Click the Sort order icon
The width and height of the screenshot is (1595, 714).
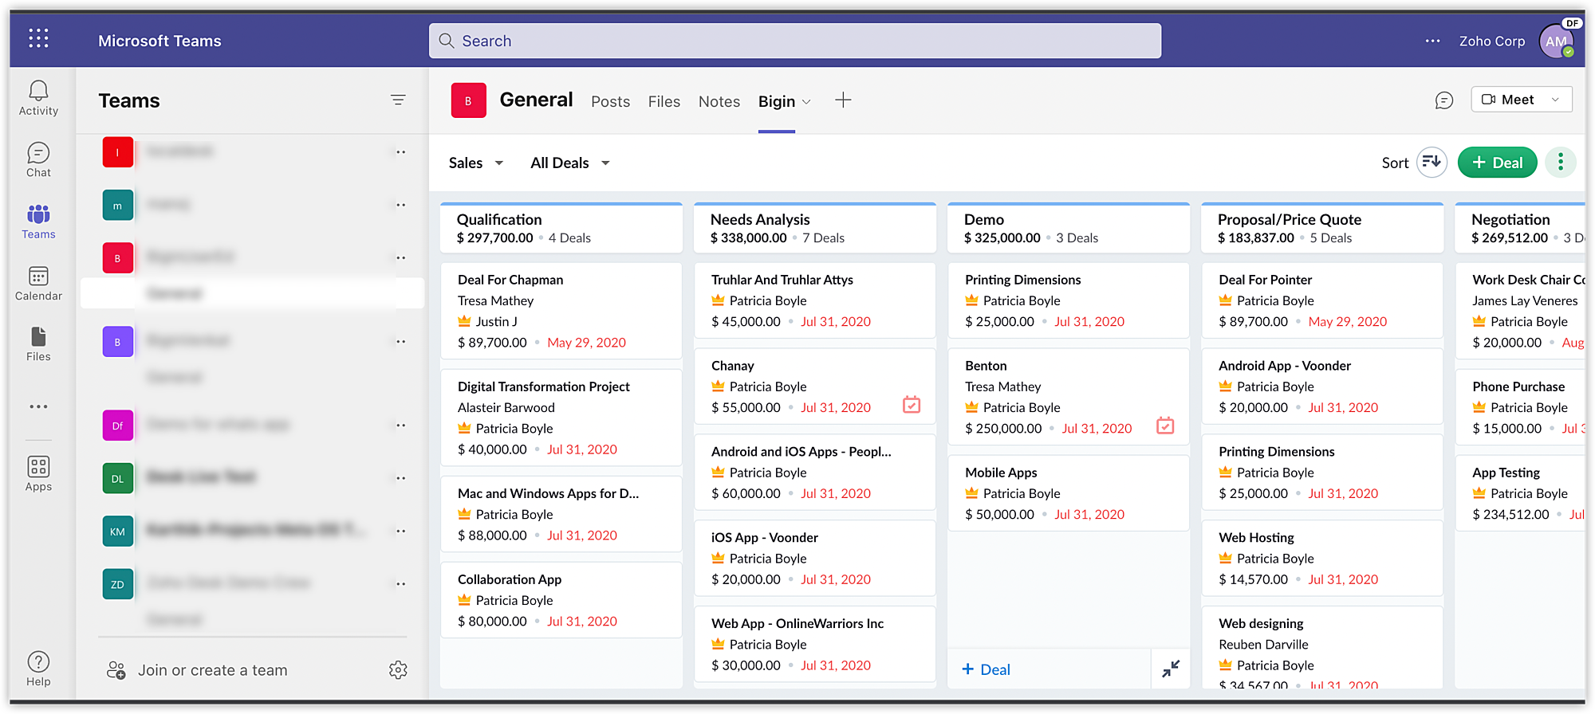[x=1432, y=163]
